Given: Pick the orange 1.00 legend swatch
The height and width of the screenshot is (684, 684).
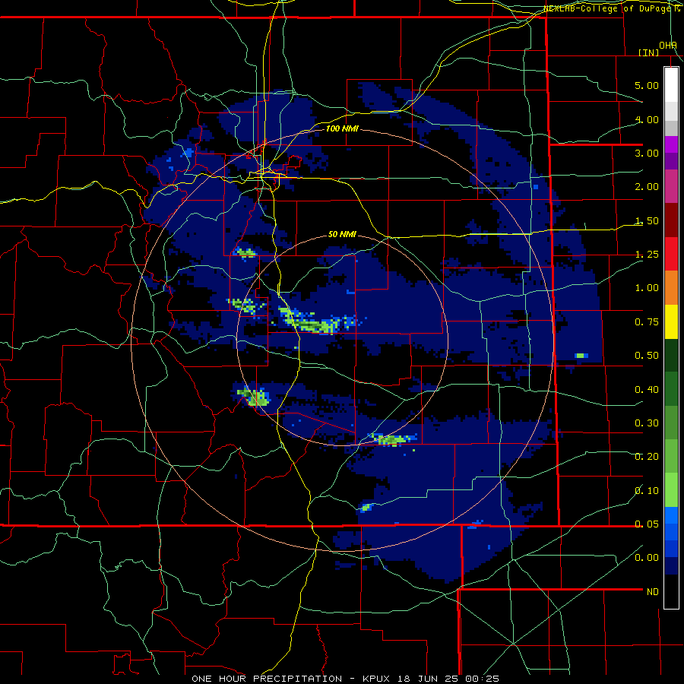Looking at the screenshot, I should click(671, 287).
